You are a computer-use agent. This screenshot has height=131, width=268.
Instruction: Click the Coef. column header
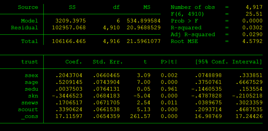[x=74, y=62]
